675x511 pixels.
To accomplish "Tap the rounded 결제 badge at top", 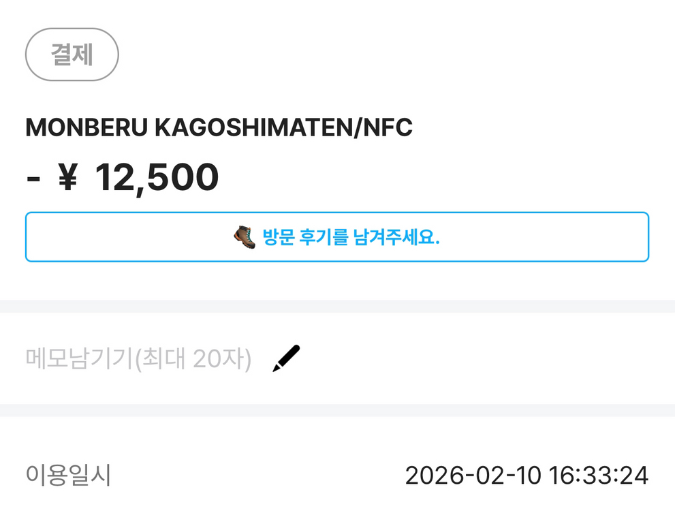I will click(x=72, y=54).
